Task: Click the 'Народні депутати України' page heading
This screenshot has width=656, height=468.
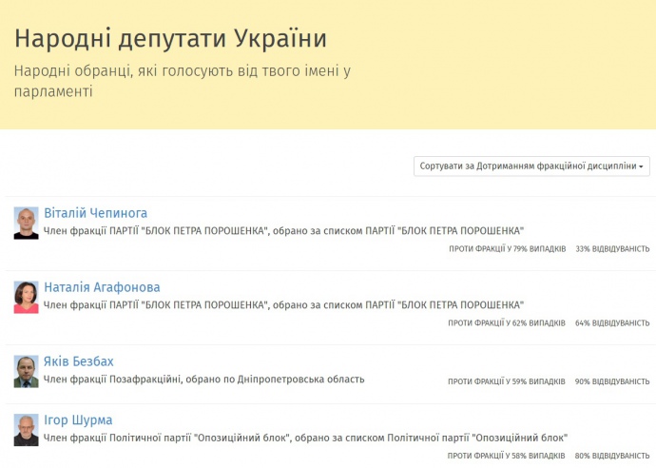Action: 170,39
